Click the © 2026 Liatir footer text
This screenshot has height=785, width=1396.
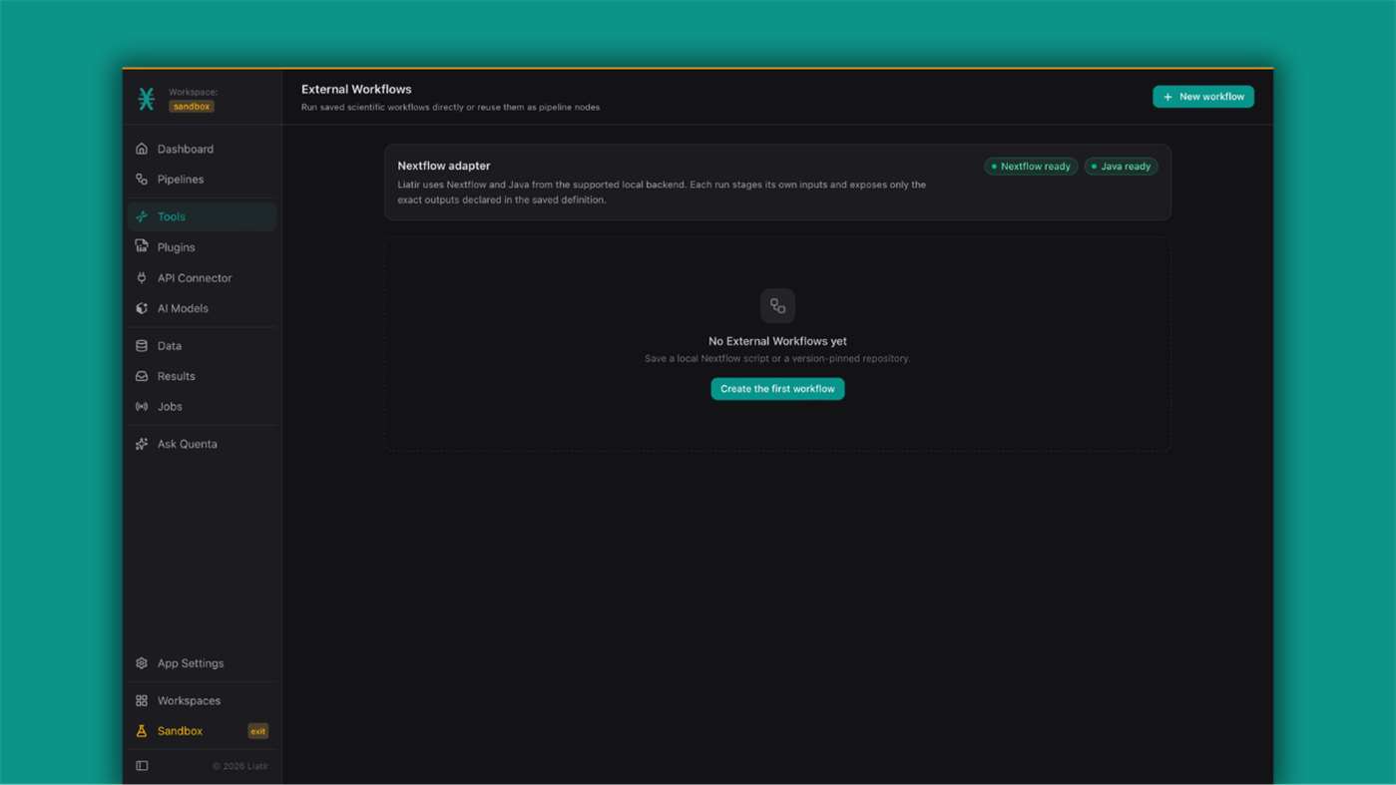coord(240,766)
